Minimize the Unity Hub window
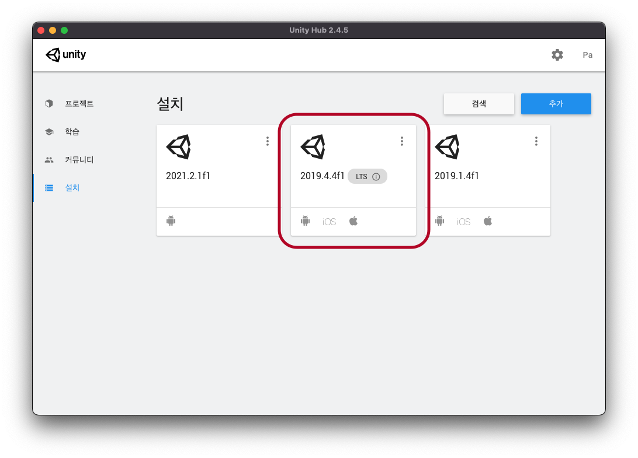Viewport: 638px width, 458px height. (53, 30)
